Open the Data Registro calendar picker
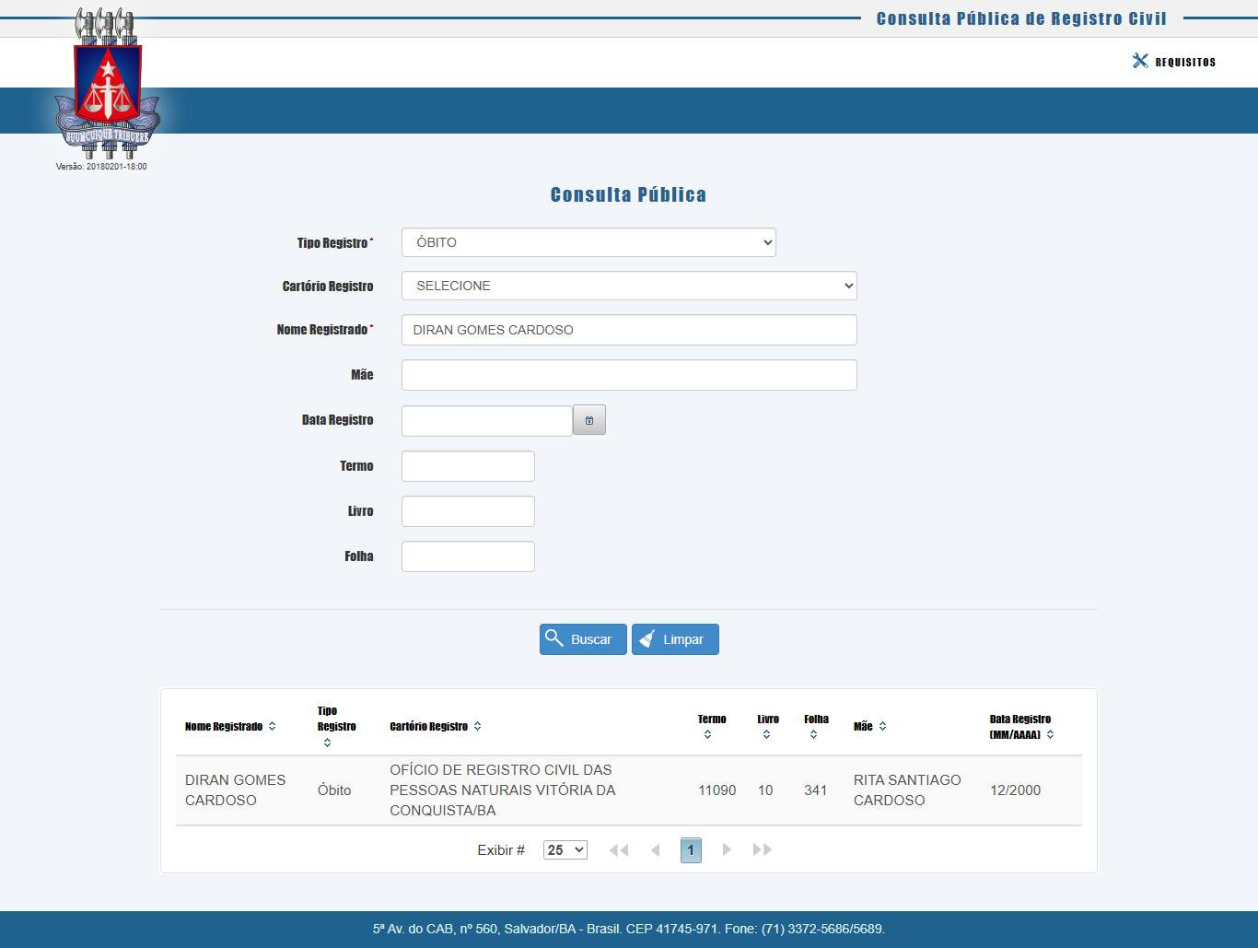Image resolution: width=1258 pixels, height=948 pixels. click(x=589, y=420)
